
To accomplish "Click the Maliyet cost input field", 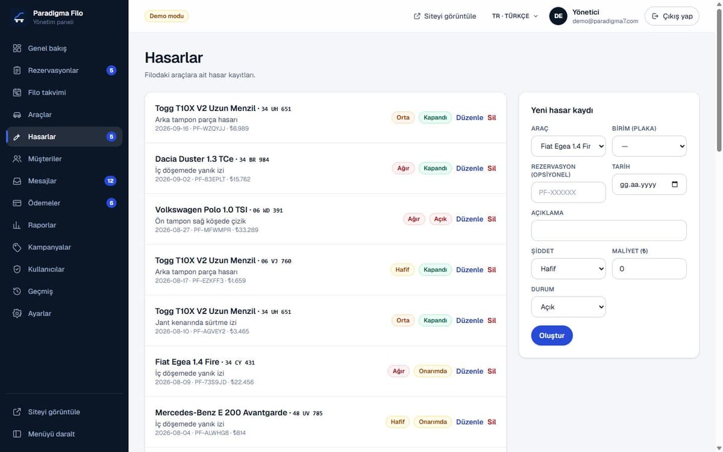I will tap(649, 269).
